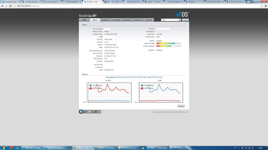Open admin@10.10.0.254 taskbar window
268x150 pixels.
(54, 148)
